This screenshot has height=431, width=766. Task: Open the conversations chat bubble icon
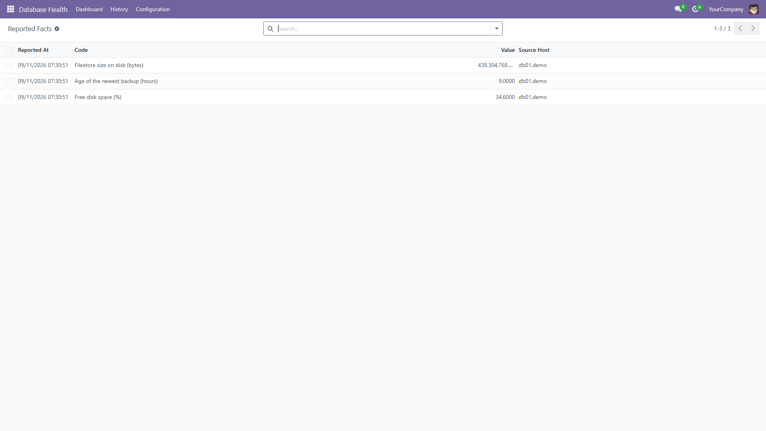pos(678,9)
